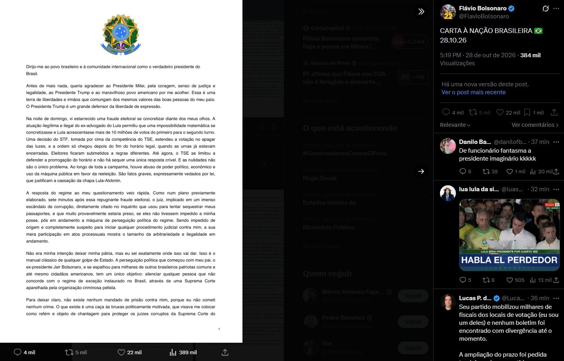
Task: Open Flávio Bolsonaro profile name
Action: 483,8
